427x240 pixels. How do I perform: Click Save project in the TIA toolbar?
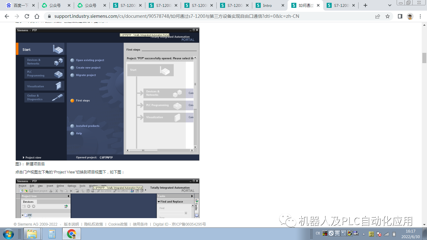pyautogui.click(x=38, y=191)
